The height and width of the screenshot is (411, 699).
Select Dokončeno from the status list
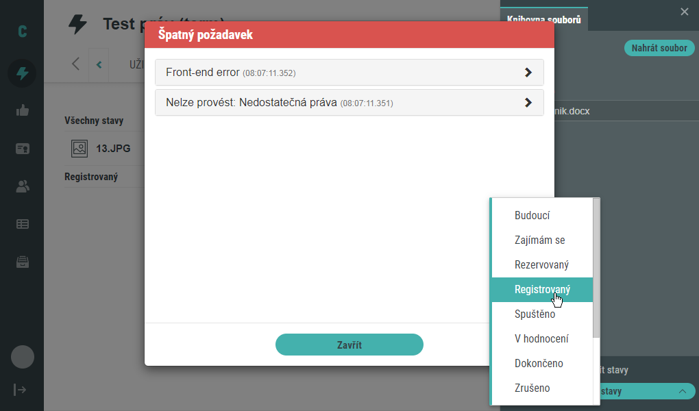[x=542, y=363]
